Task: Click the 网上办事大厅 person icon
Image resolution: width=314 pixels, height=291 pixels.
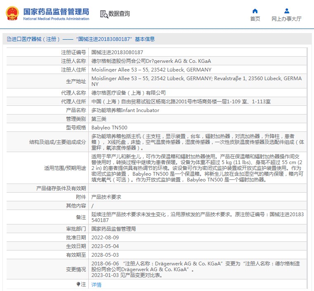Action: click(x=286, y=11)
